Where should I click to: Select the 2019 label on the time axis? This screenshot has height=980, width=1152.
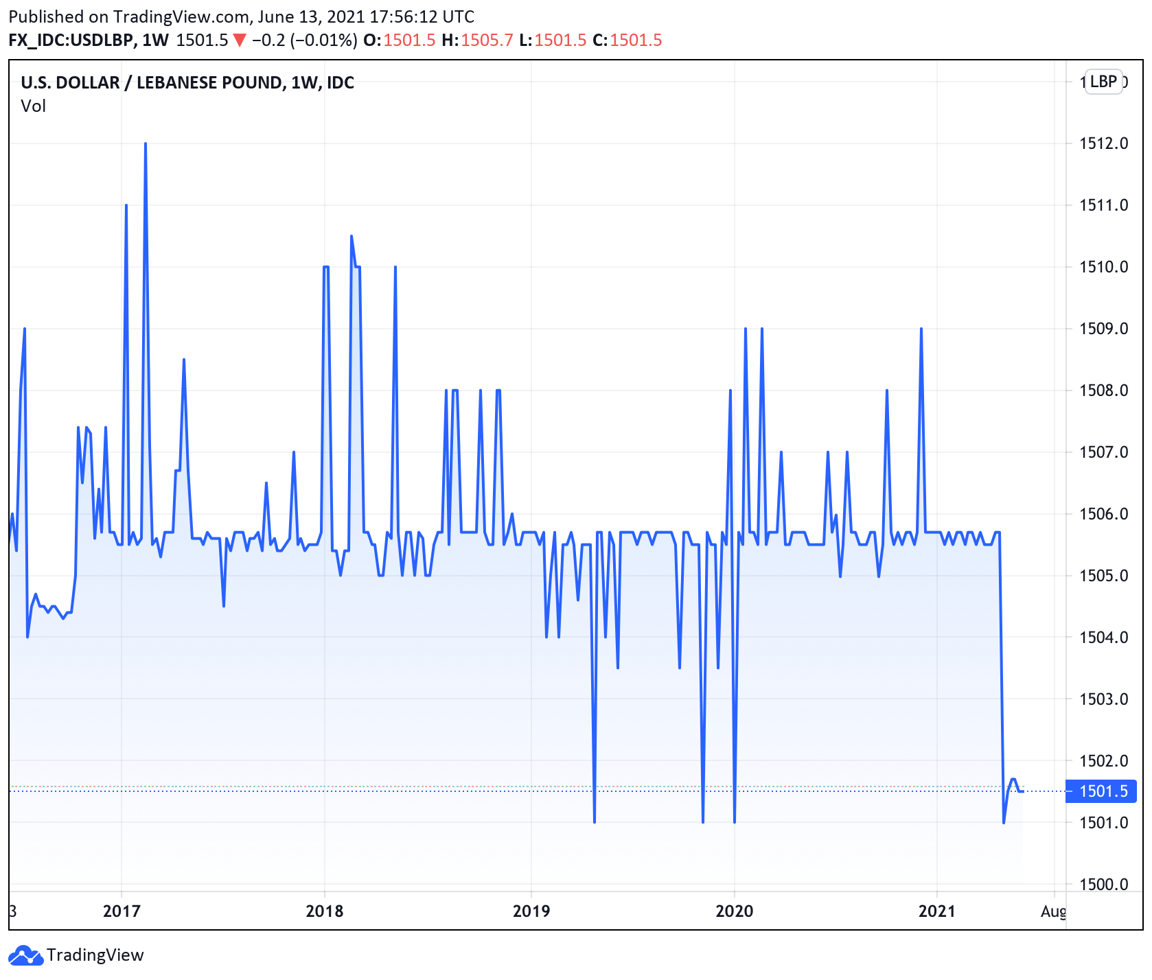531,911
